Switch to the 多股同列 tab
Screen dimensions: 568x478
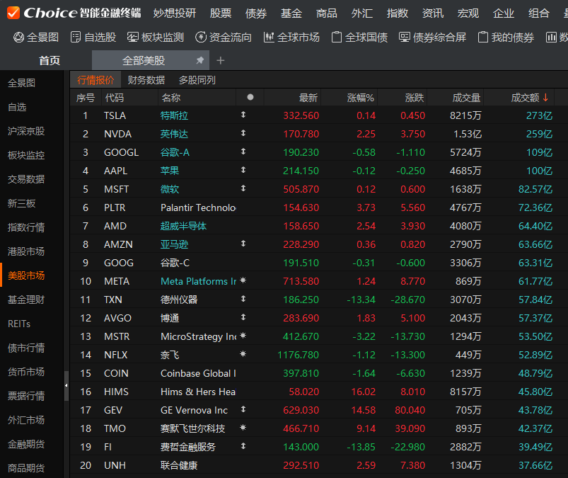click(197, 80)
